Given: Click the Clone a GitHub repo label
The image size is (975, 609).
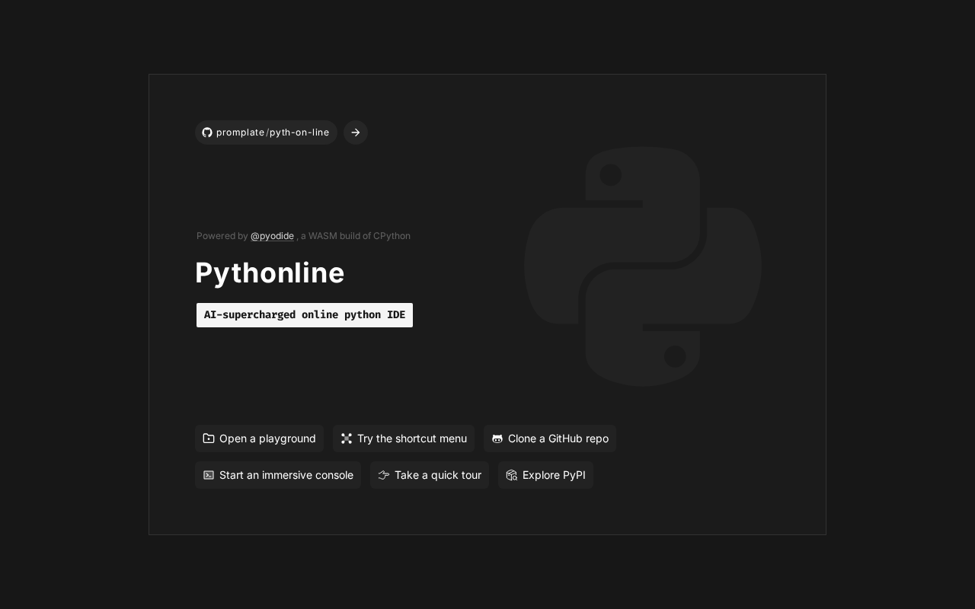Looking at the screenshot, I should (558, 438).
